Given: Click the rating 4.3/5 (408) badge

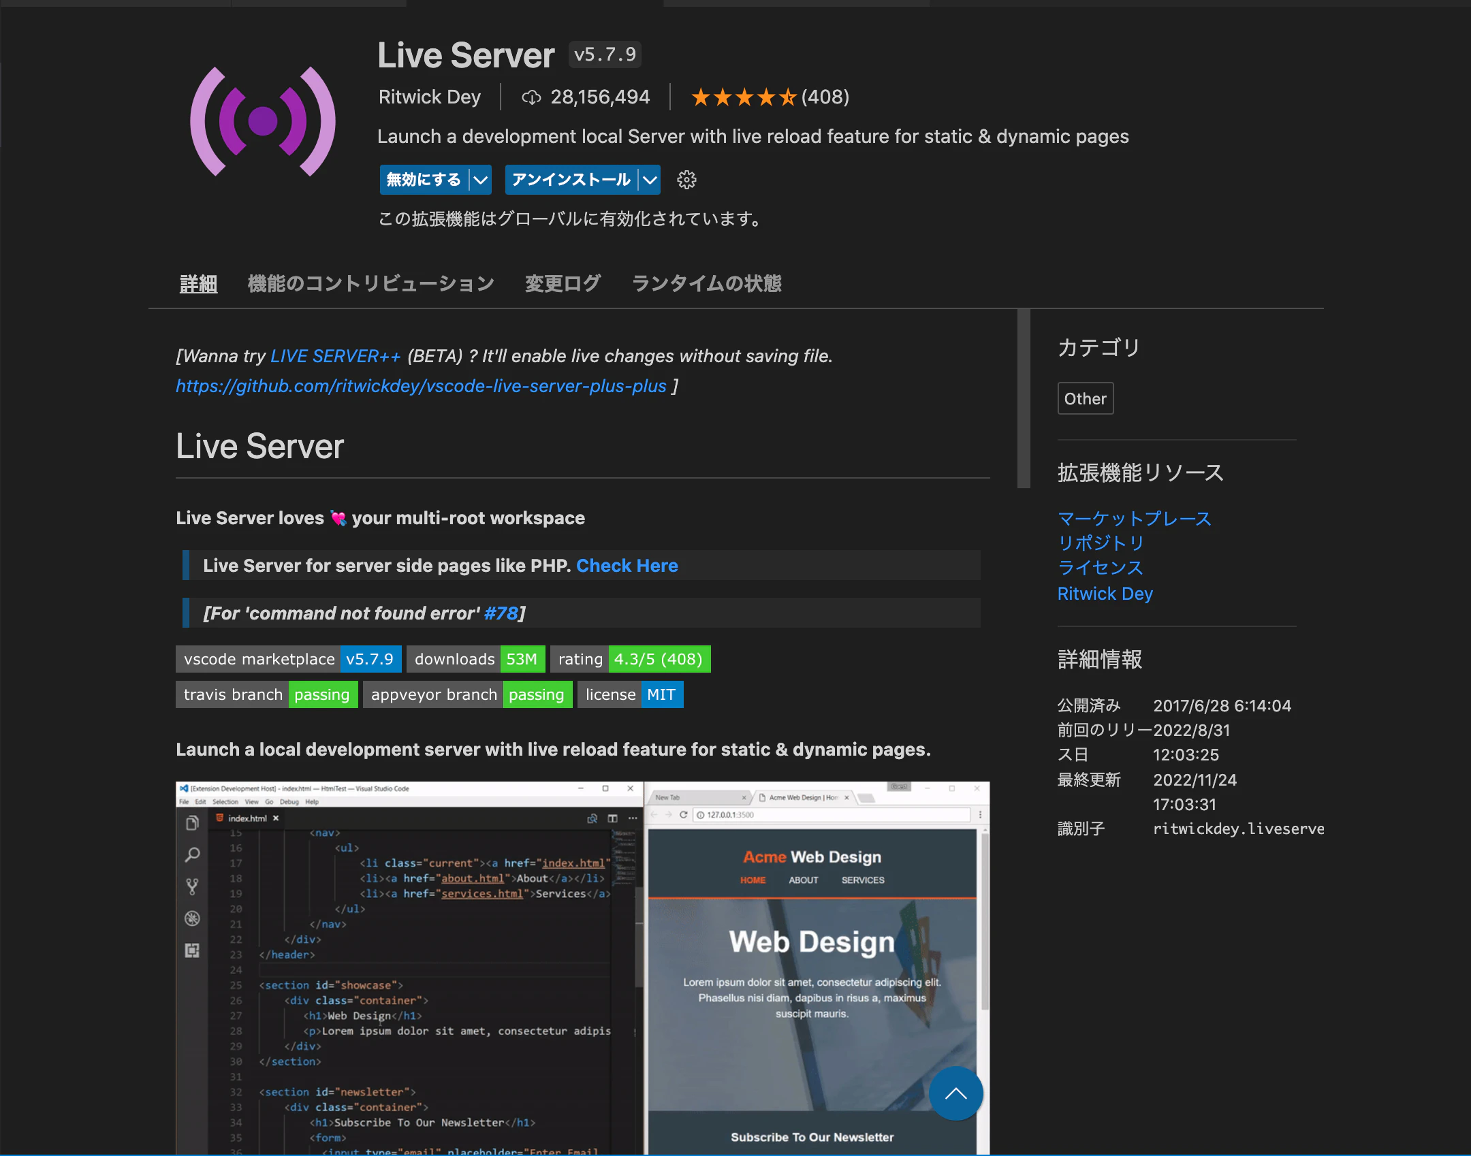Looking at the screenshot, I should click(x=631, y=659).
